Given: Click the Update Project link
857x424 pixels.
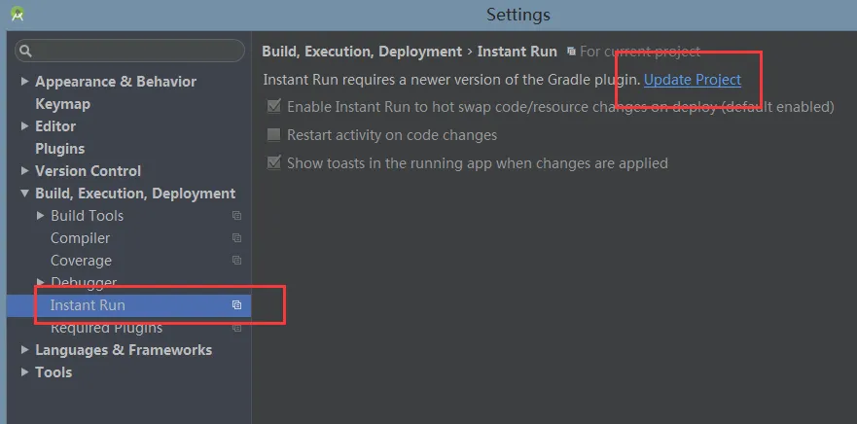Looking at the screenshot, I should point(692,80).
